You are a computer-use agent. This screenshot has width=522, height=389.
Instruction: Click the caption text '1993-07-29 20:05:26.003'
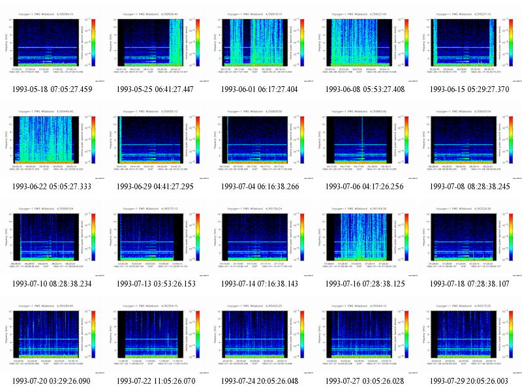[469, 381]
